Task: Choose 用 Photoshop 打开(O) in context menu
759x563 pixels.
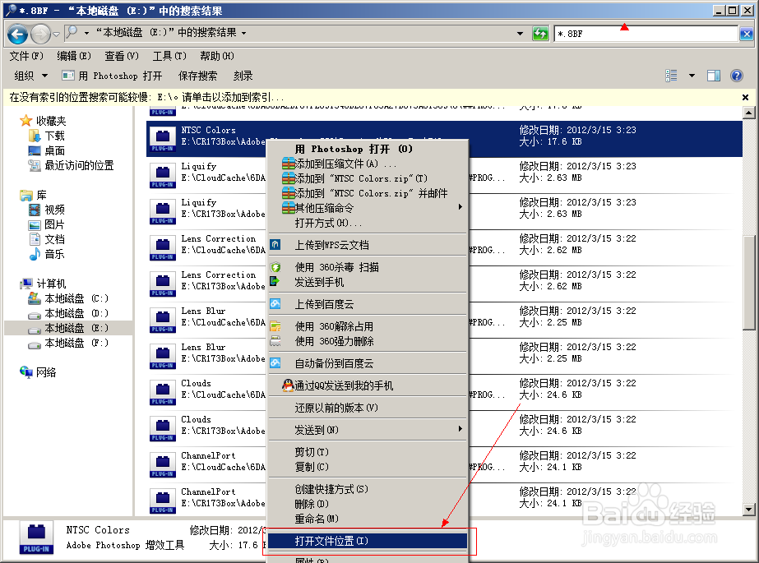Action: (x=368, y=149)
